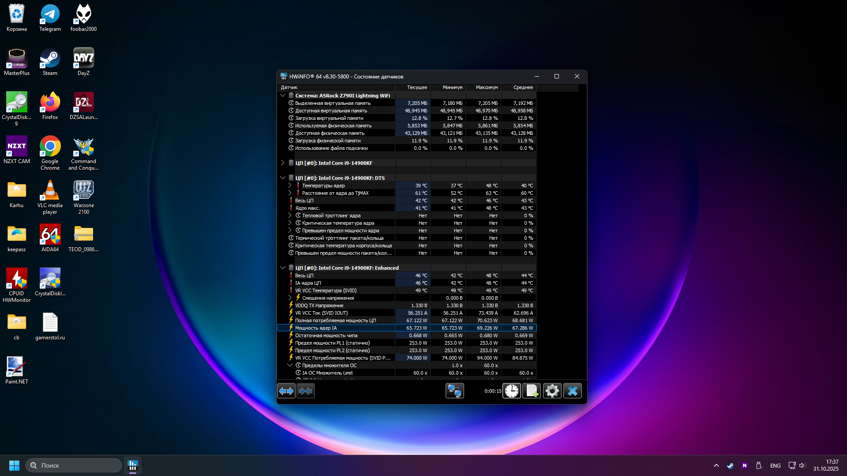Screen dimensions: 847x476
Task: Click the ENG language indicator
Action: pos(775,465)
